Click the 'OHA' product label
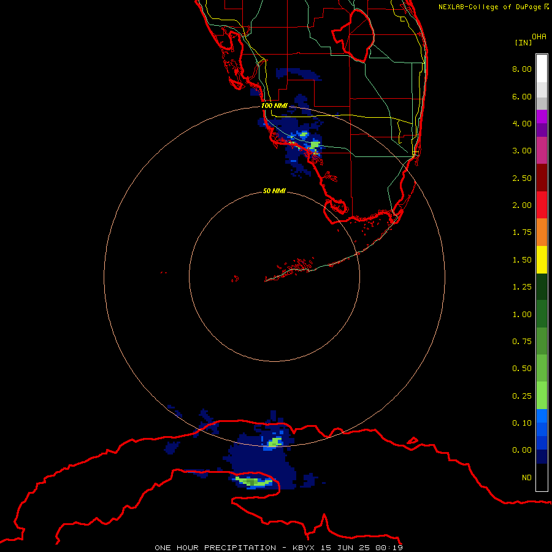Viewport: 552px width, 552px height. point(539,37)
